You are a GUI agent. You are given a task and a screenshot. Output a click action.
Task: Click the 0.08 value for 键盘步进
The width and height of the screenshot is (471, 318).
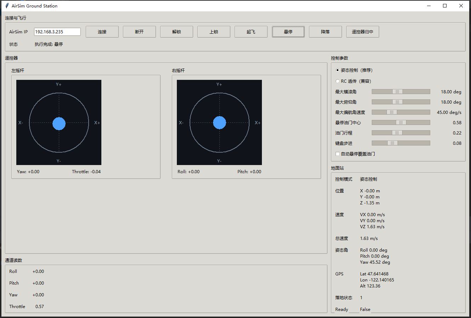point(457,143)
